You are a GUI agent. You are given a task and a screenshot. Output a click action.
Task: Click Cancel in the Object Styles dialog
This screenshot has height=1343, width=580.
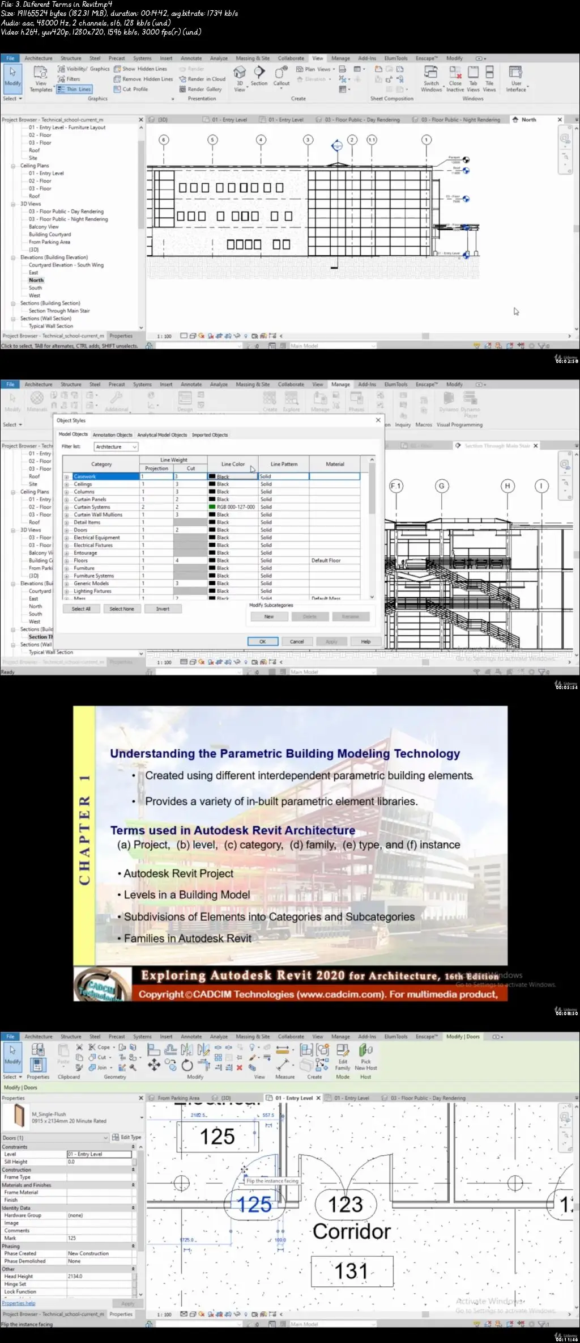pyautogui.click(x=297, y=641)
